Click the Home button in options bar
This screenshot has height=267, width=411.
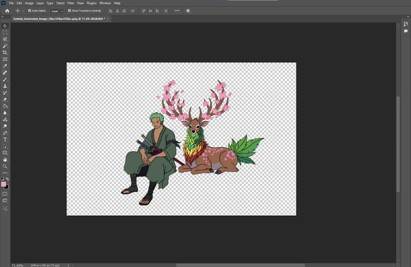(x=7, y=11)
